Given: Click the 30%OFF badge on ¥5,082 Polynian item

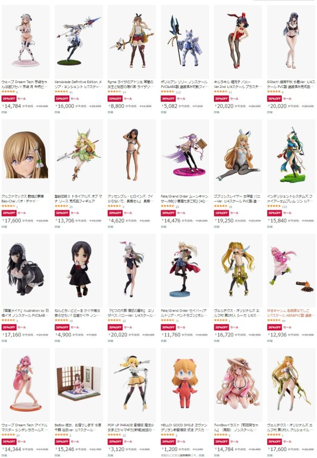Looking at the screenshot, I should (168, 98).
